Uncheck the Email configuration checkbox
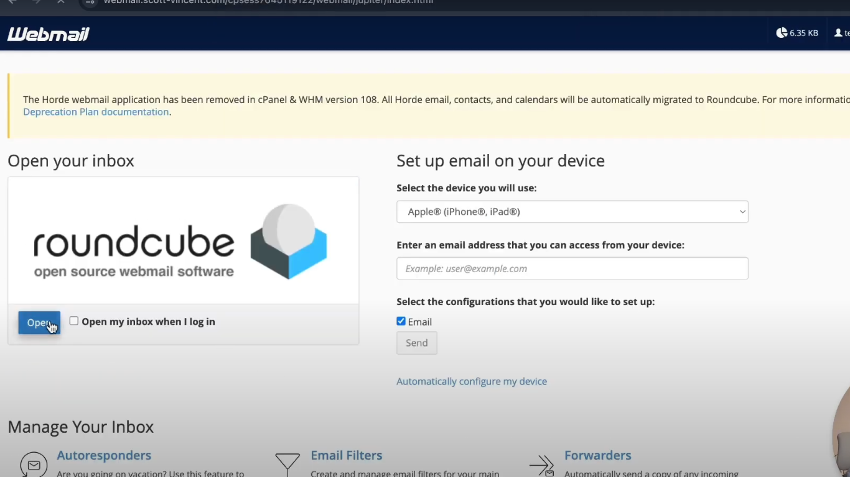 coord(401,321)
